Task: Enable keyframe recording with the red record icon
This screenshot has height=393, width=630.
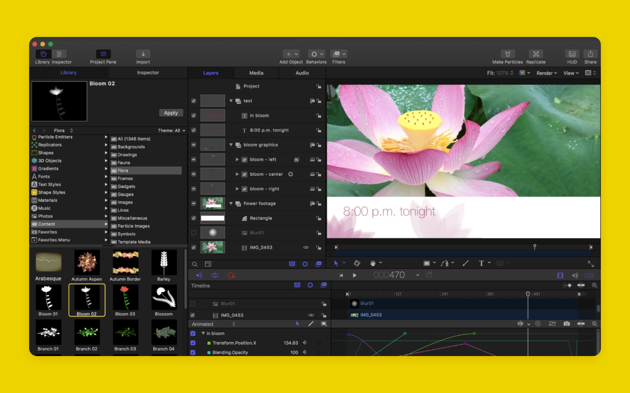Action: click(232, 275)
